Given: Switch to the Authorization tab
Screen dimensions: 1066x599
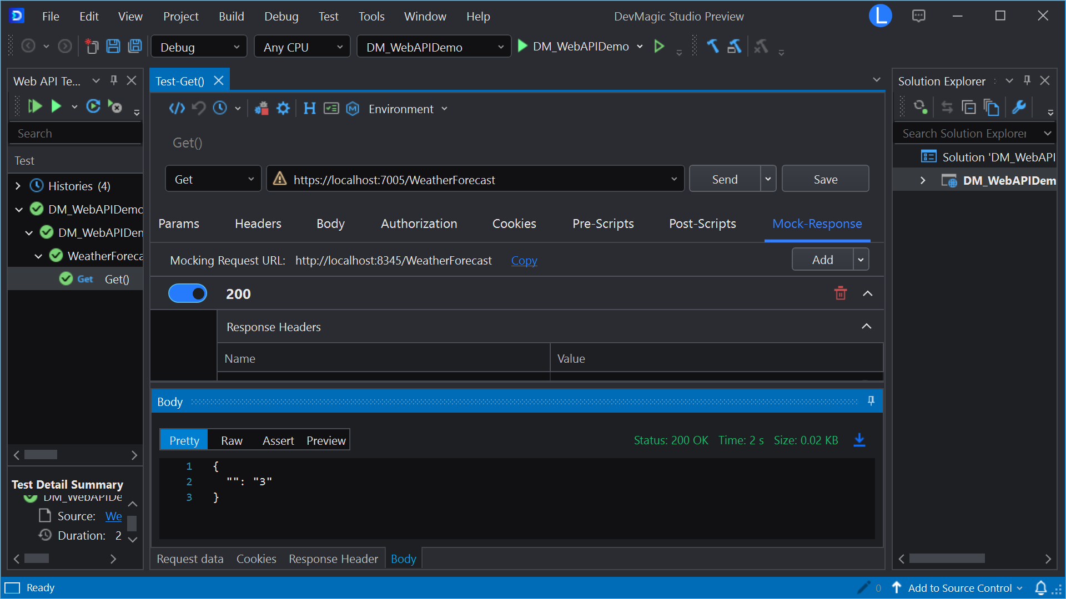Looking at the screenshot, I should (419, 224).
